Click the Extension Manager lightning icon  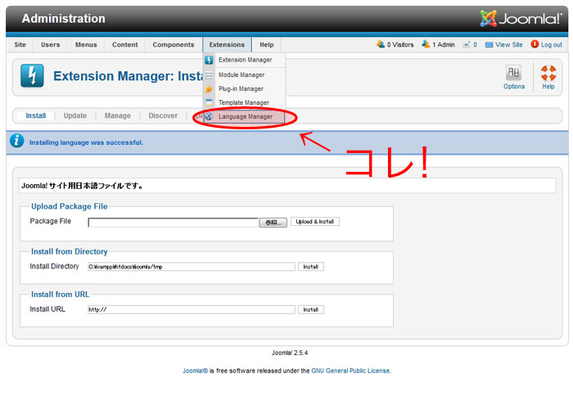(33, 76)
